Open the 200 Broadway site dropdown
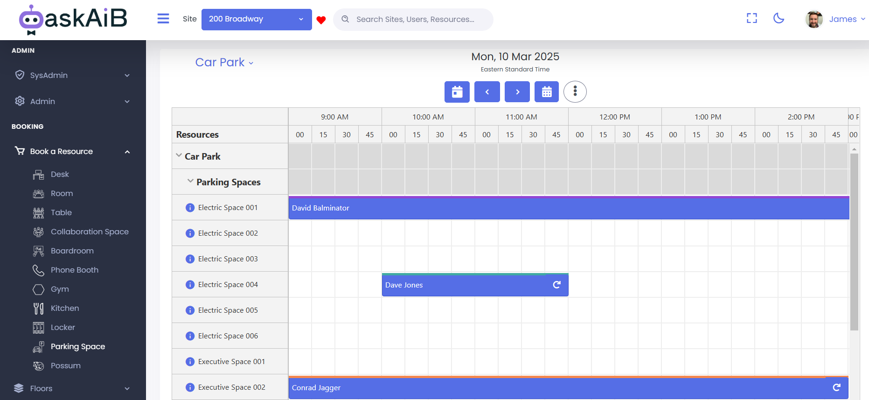Image resolution: width=869 pixels, height=400 pixels. pos(257,20)
